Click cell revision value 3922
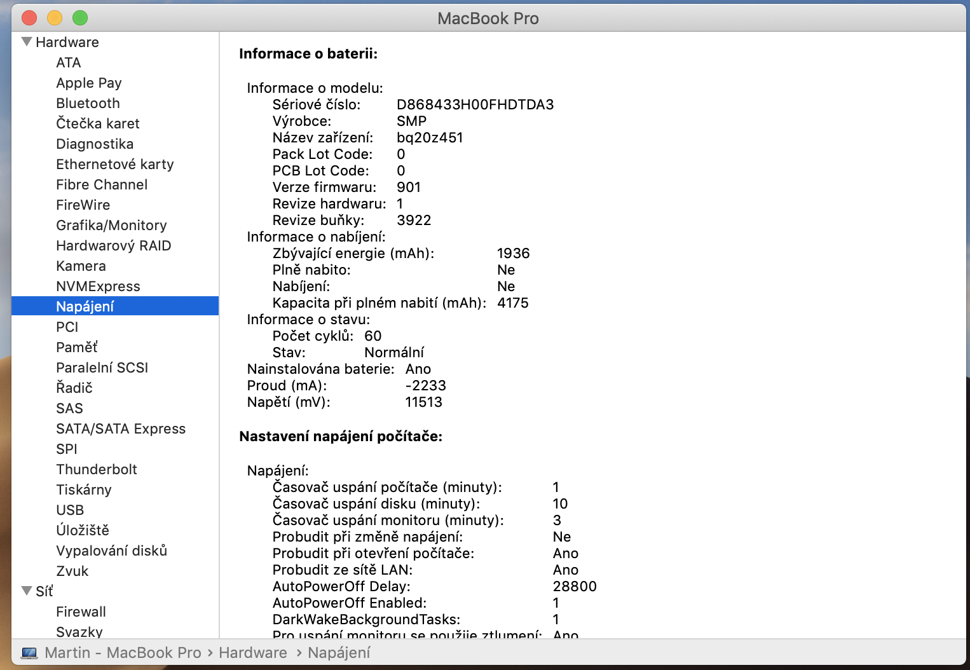 tap(414, 220)
